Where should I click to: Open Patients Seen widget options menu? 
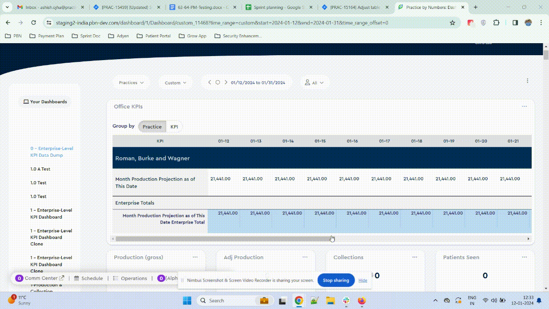pyautogui.click(x=524, y=257)
